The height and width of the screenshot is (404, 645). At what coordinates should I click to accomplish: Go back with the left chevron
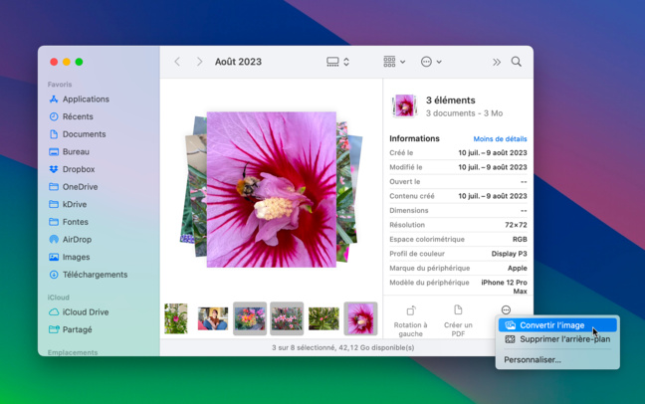(x=177, y=62)
